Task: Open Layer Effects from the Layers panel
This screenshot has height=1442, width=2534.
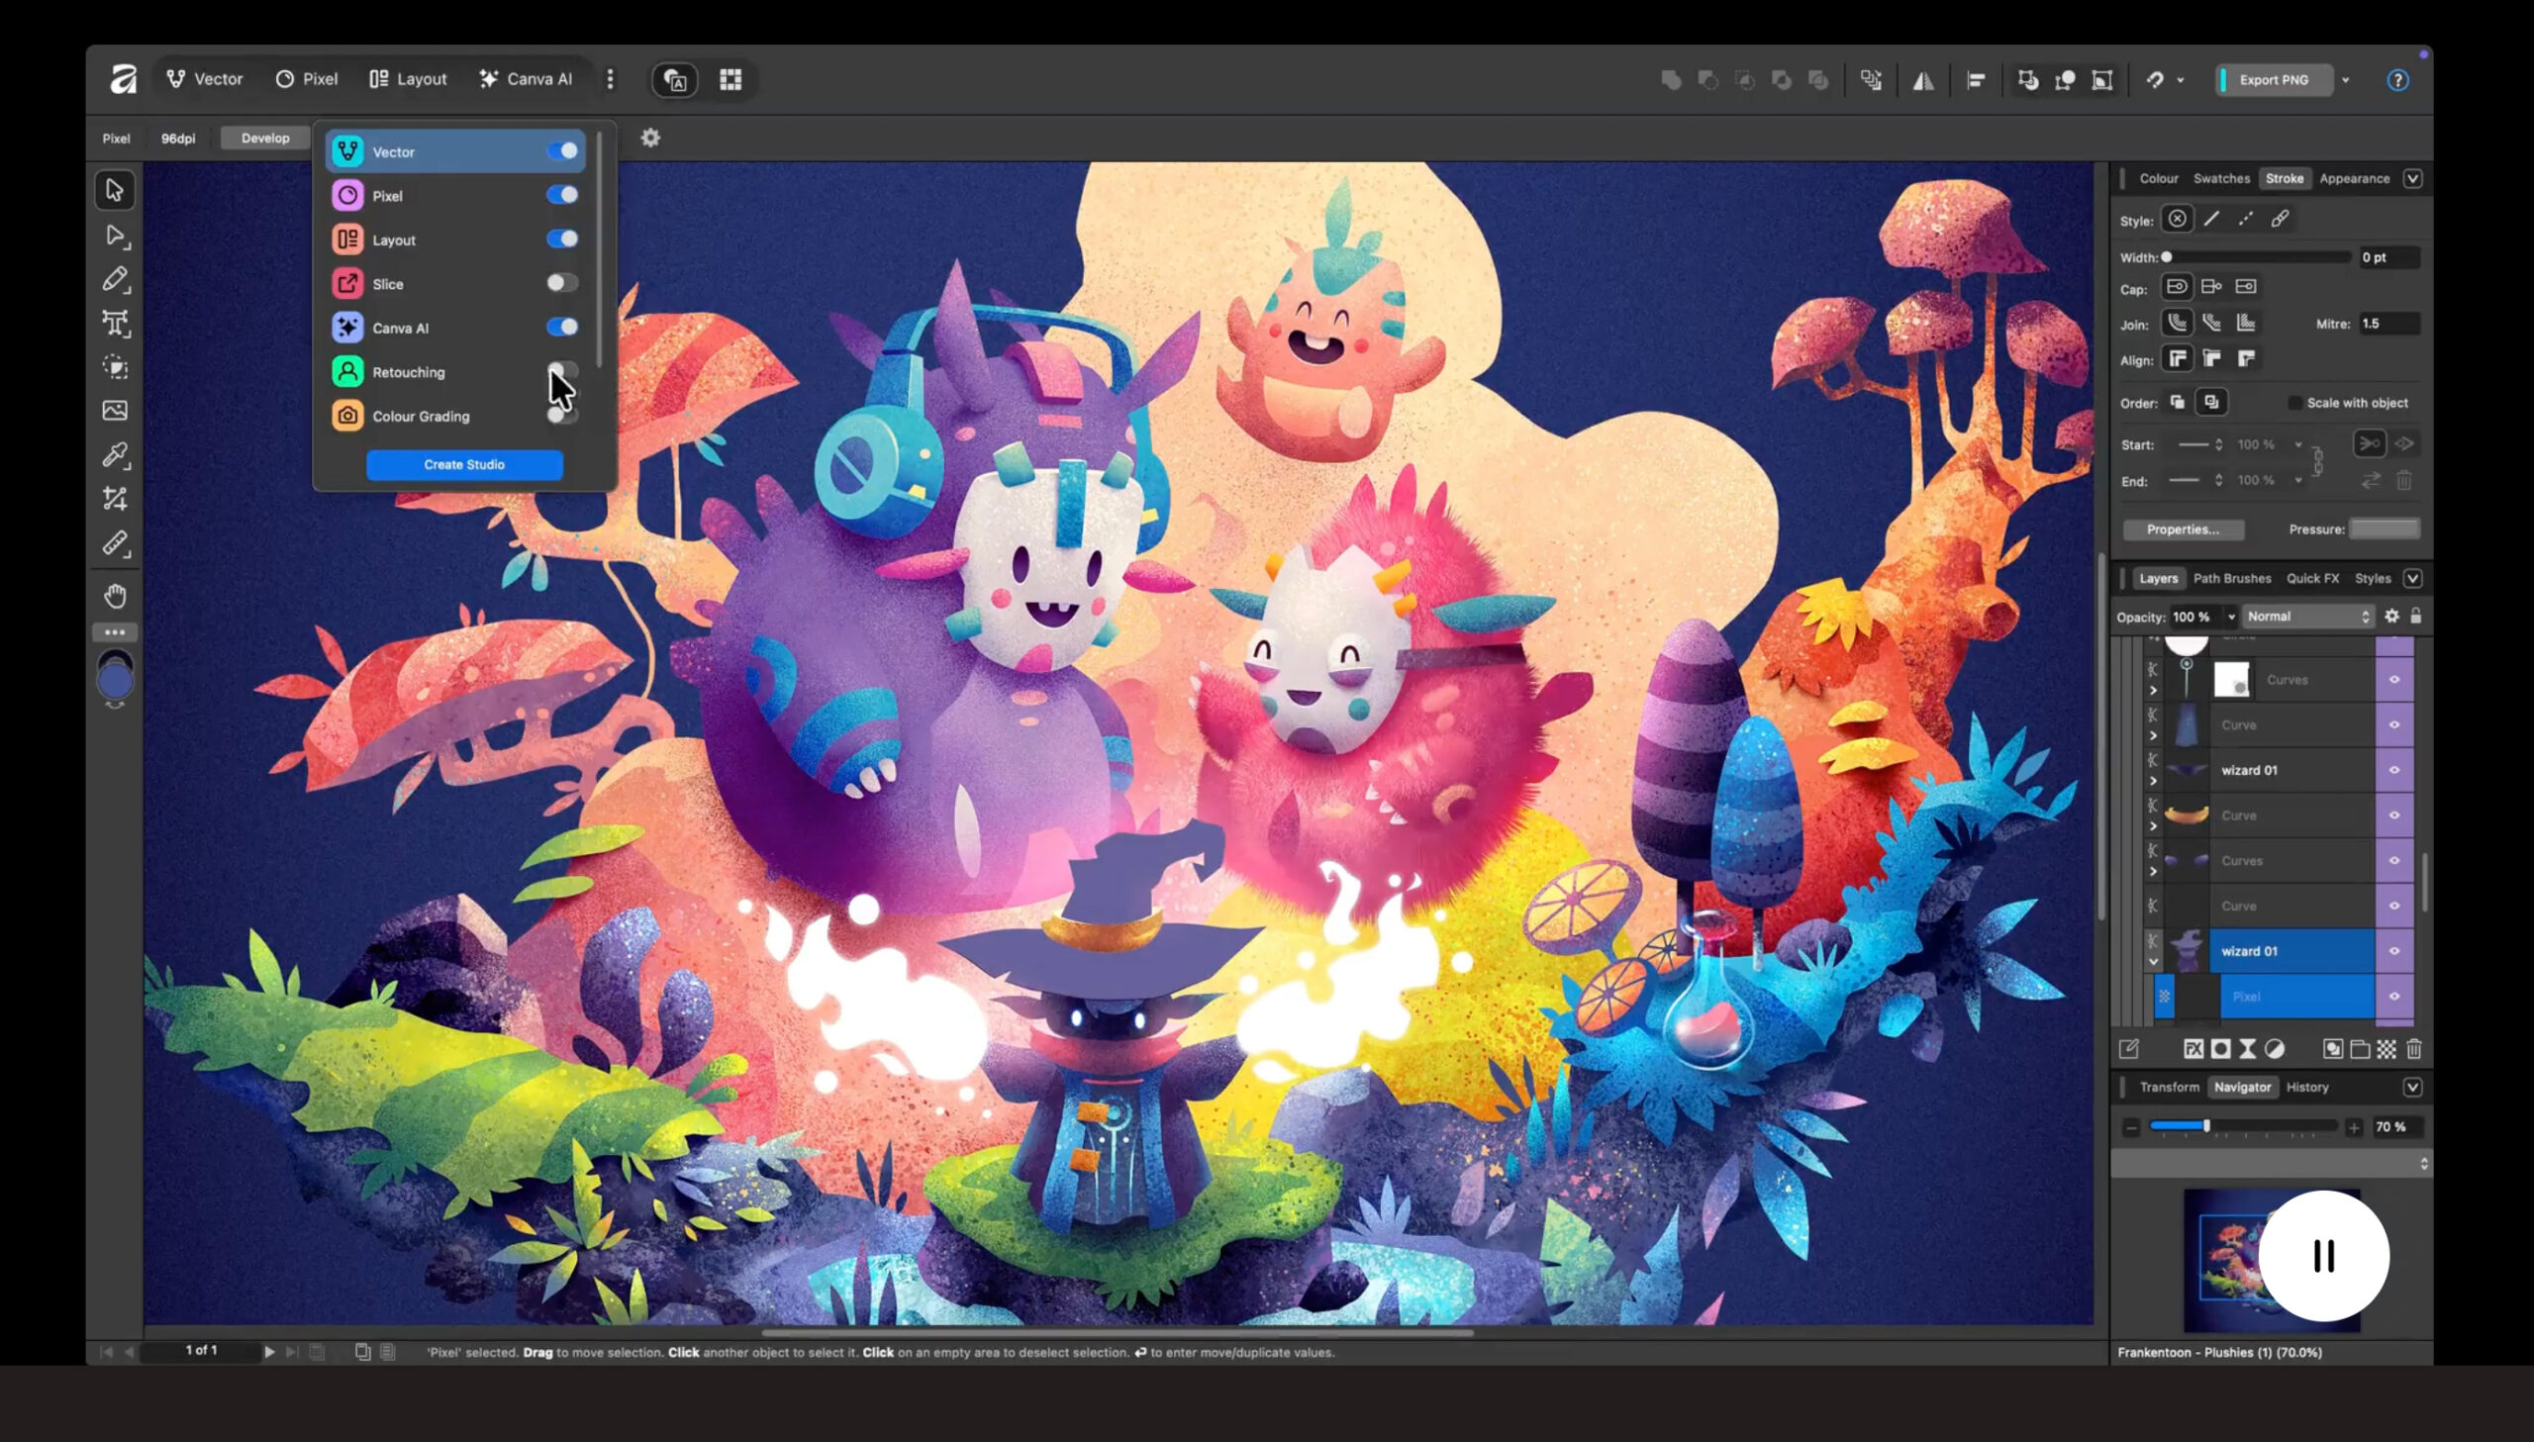Action: [2194, 1048]
